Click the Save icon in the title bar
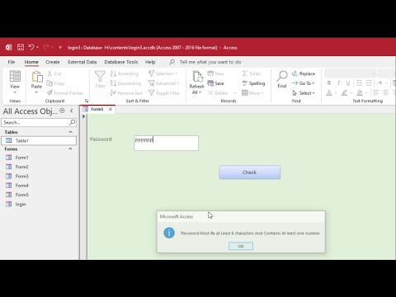 coord(21,47)
